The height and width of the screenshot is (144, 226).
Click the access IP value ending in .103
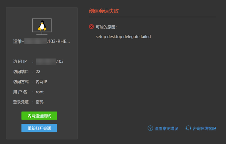[50, 61]
